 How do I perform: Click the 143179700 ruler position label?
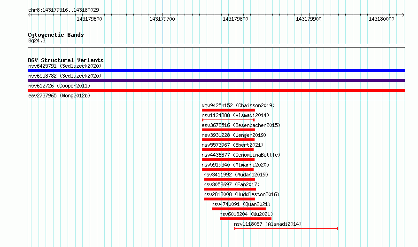(x=162, y=19)
